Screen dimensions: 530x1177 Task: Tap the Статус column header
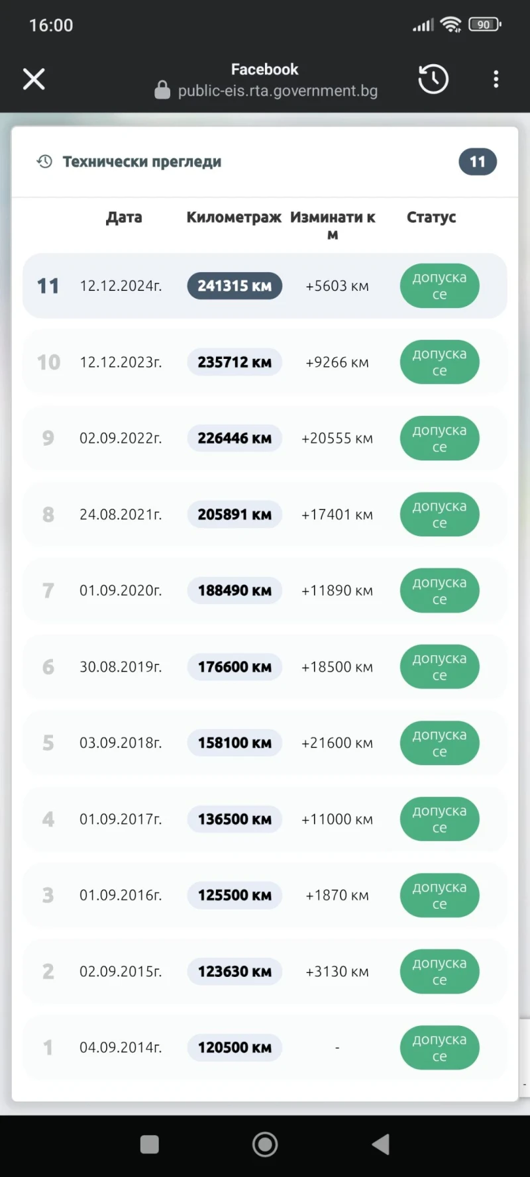click(x=431, y=217)
